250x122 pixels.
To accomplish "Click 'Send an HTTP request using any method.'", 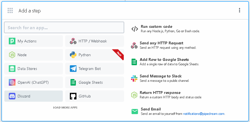I will tap(168, 48).
